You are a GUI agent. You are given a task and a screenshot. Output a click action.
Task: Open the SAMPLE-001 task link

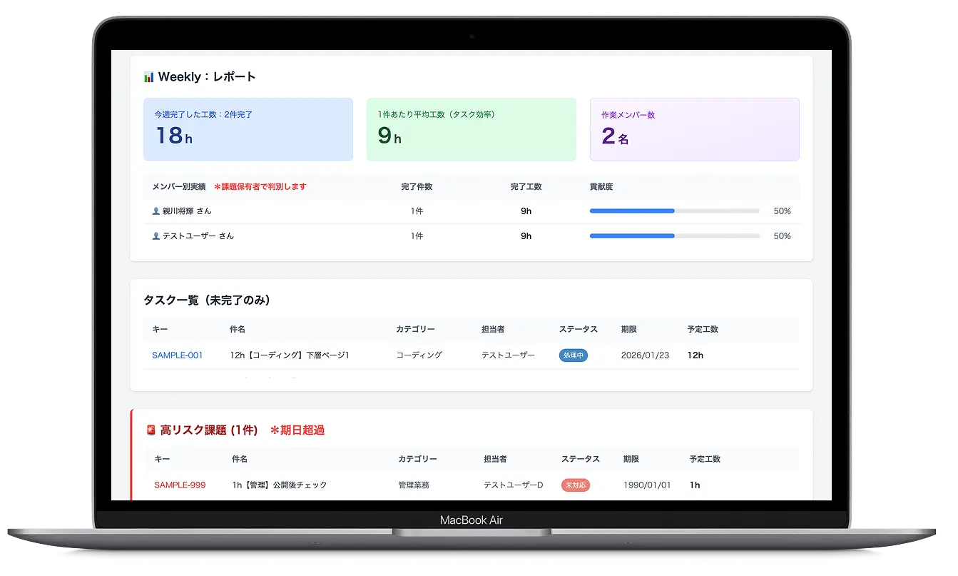(177, 355)
